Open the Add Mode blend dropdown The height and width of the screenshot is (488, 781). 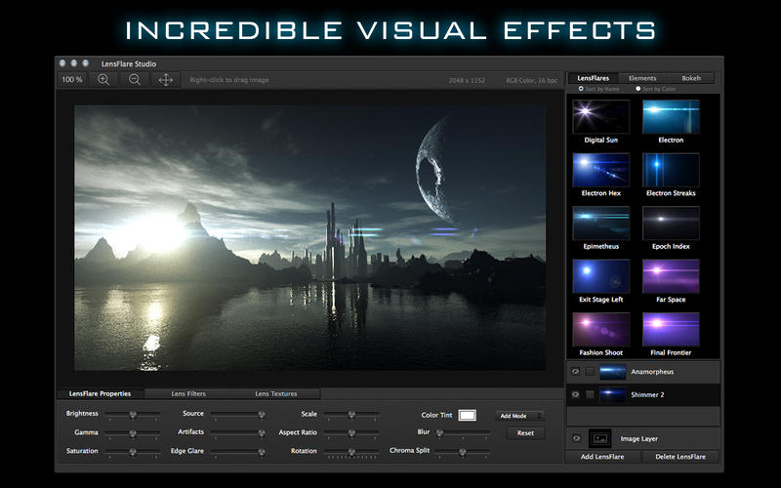click(519, 416)
